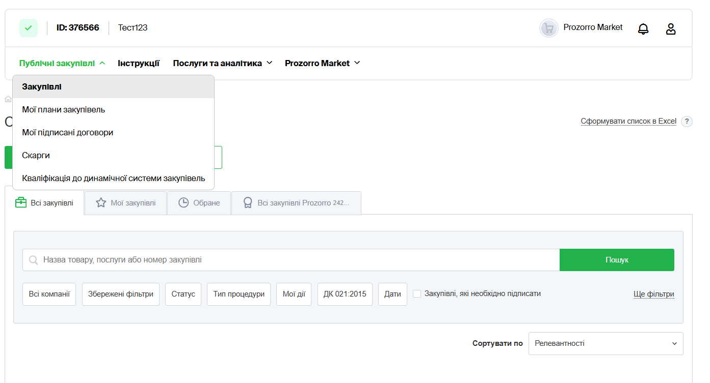Switch to the Всі закупівлі Prozorro tab

(x=297, y=203)
